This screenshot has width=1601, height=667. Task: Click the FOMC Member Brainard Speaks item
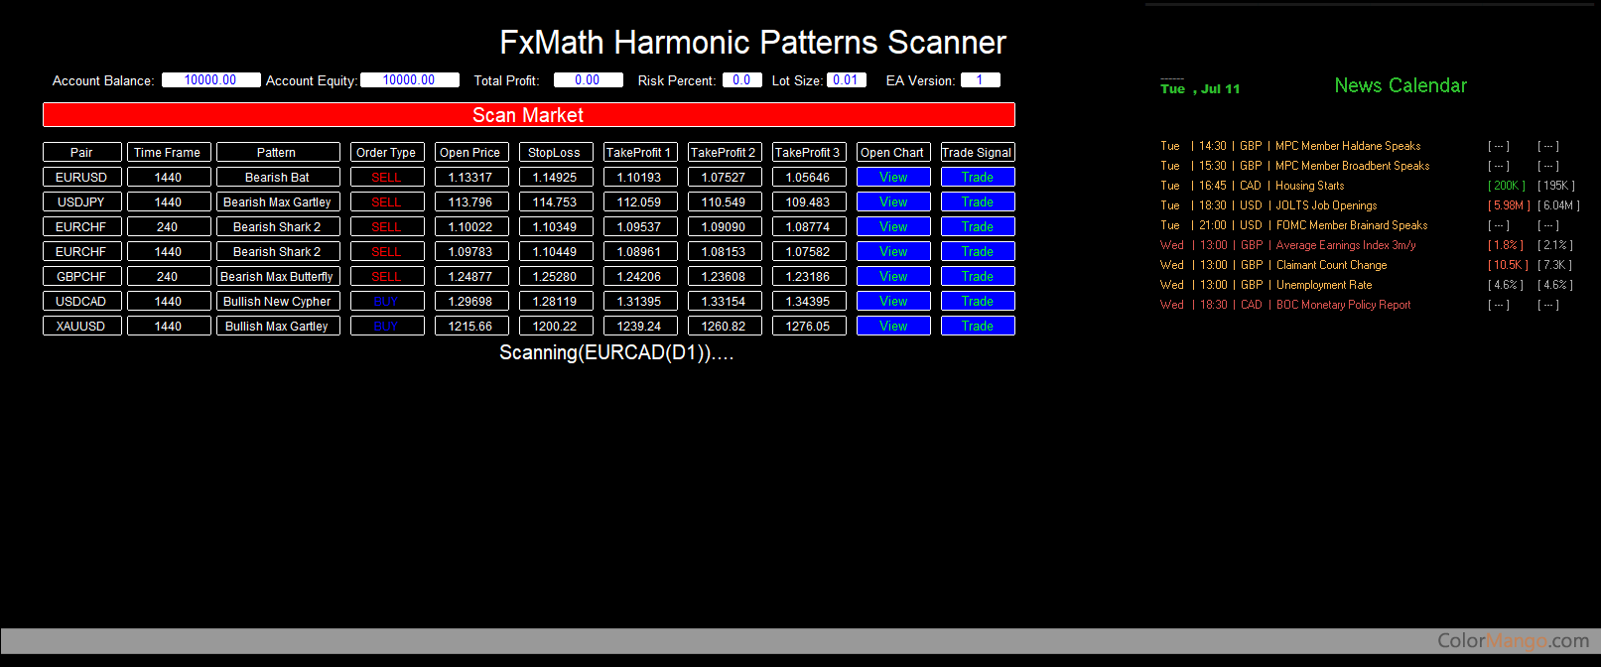tap(1351, 225)
